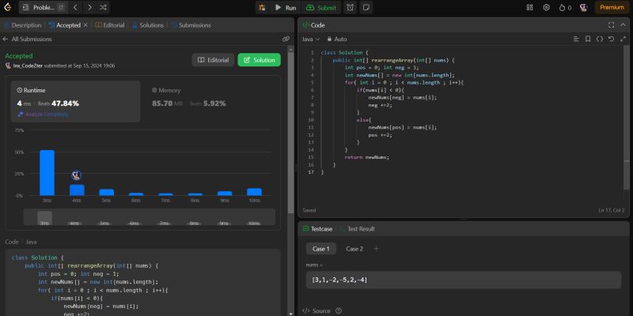This screenshot has width=633, height=316.
Task: Click the 'Ln 17, Col 2' status text
Action: pyautogui.click(x=611, y=210)
